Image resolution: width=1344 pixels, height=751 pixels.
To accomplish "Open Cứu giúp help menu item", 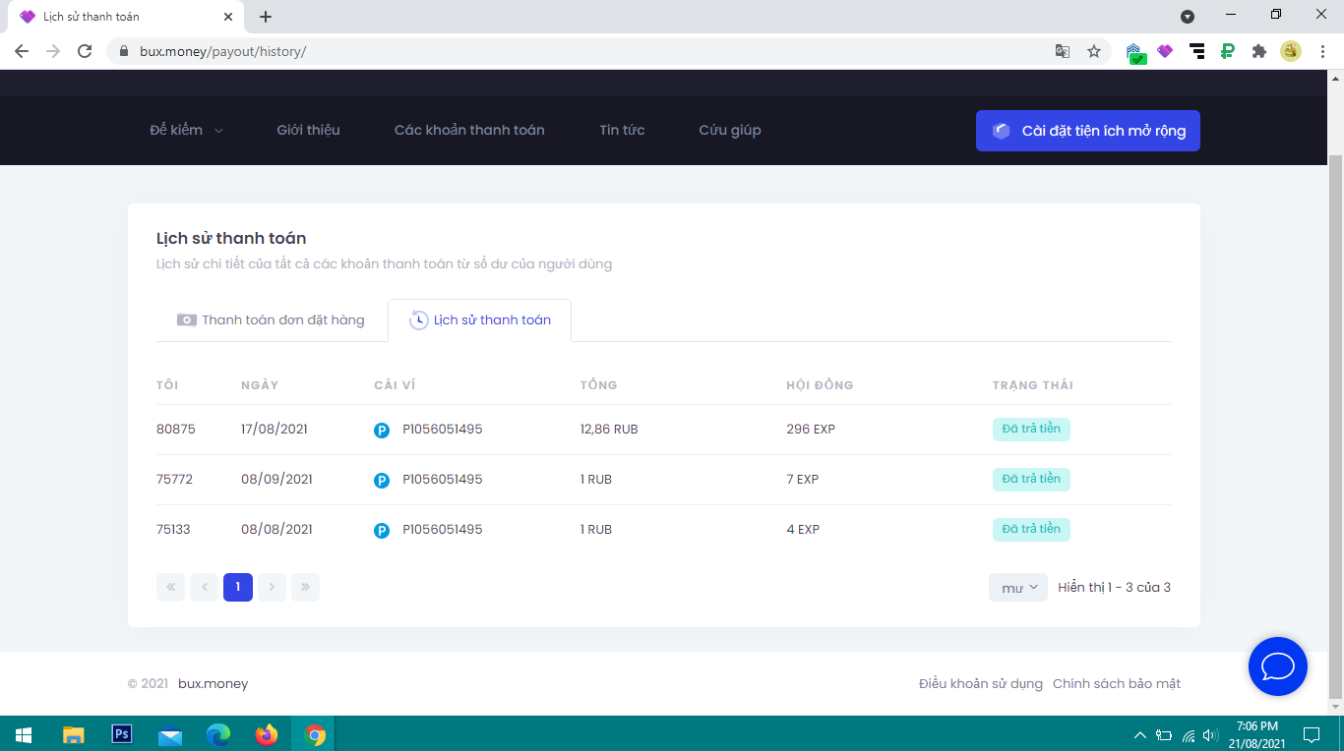I will (x=730, y=130).
